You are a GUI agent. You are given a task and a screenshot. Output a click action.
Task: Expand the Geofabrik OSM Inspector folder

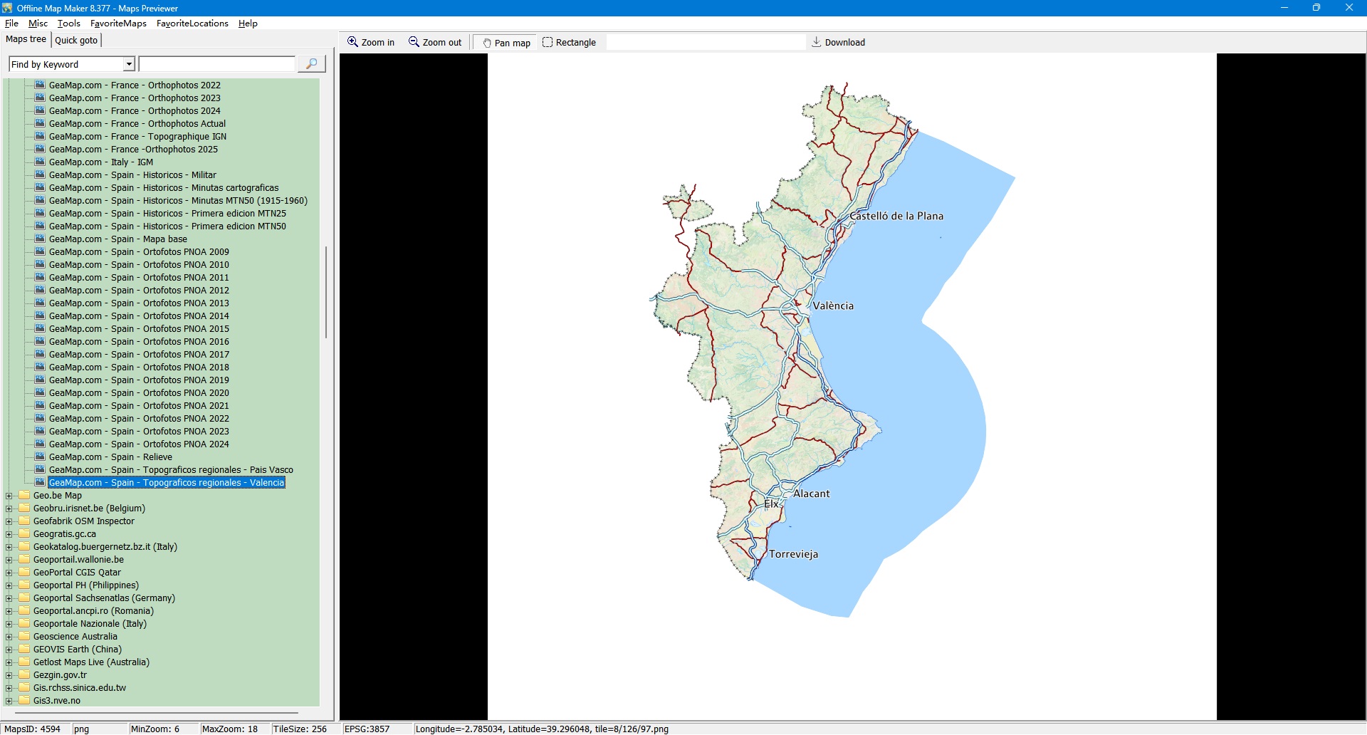(x=9, y=521)
